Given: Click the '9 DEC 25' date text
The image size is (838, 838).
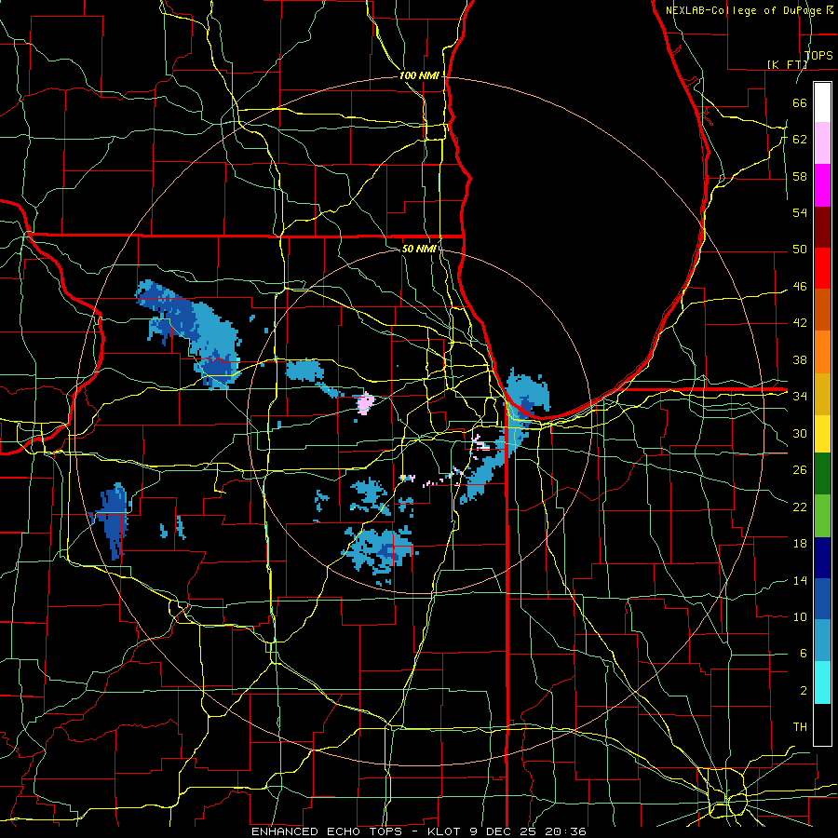Looking at the screenshot, I should [x=504, y=831].
